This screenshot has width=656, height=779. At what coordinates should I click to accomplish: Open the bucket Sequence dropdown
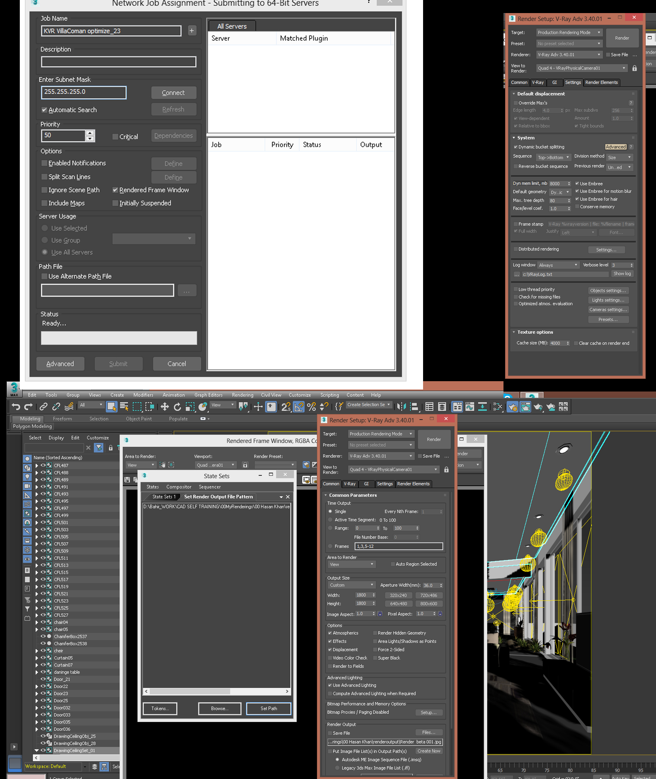pos(554,157)
